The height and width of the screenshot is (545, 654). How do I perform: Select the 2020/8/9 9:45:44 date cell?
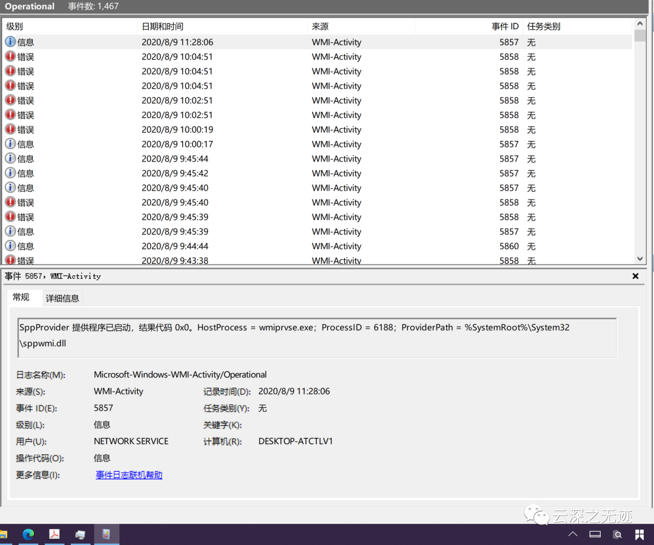pyautogui.click(x=175, y=158)
